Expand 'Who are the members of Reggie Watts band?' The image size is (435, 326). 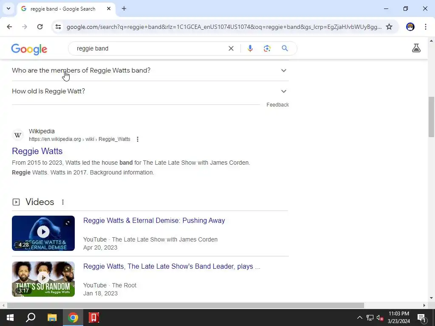point(150,70)
